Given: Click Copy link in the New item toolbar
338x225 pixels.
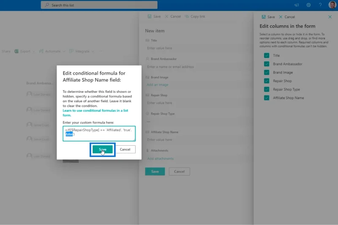Looking at the screenshot, I should tap(195, 16).
